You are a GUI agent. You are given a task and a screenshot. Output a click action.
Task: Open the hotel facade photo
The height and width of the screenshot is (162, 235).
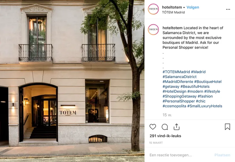coord(72,81)
